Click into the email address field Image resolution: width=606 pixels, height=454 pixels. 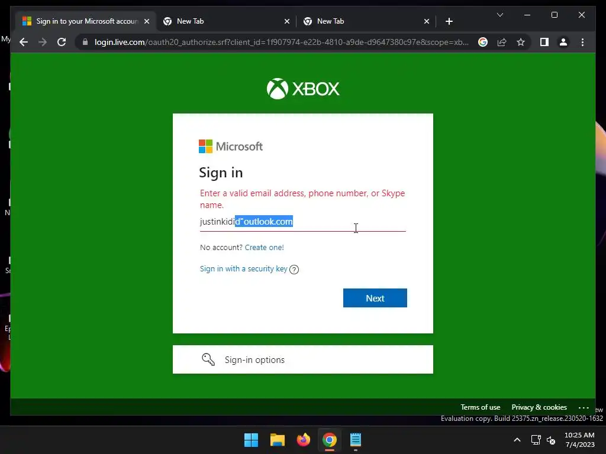coord(302,222)
